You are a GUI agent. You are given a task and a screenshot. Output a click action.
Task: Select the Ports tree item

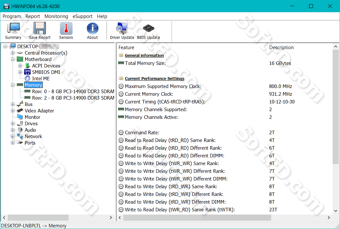(30, 143)
